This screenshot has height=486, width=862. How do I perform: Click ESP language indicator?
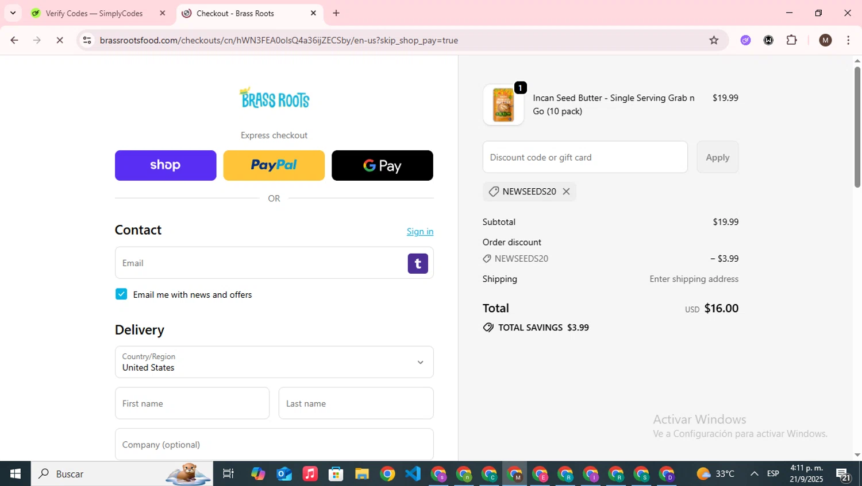point(773,474)
